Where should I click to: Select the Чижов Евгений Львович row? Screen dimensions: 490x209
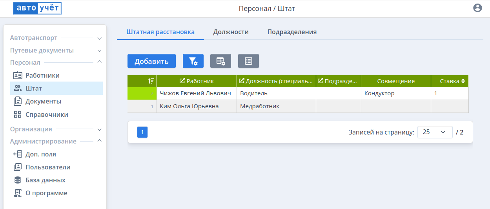(195, 93)
